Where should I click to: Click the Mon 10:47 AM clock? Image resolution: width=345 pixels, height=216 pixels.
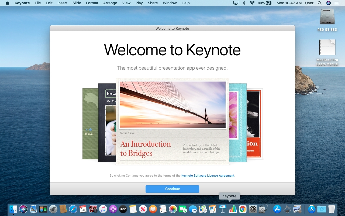point(289,3)
